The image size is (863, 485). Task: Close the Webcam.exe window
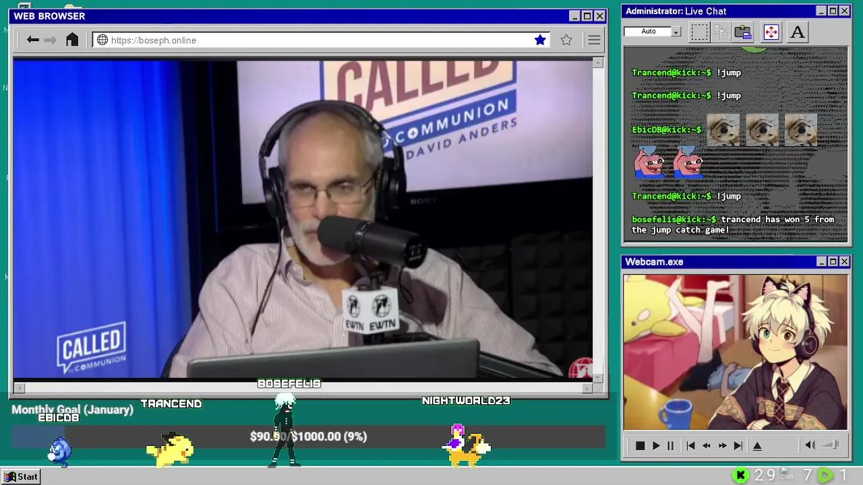click(x=844, y=261)
